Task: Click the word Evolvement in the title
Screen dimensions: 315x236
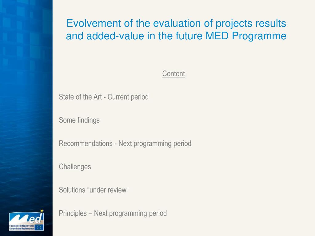Action: point(94,23)
